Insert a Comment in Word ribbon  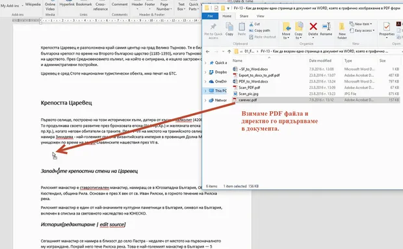[120, 5]
